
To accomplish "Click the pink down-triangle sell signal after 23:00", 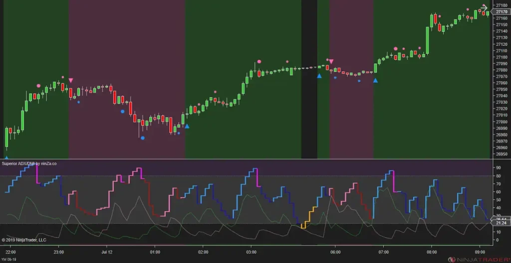I will tap(71, 80).
